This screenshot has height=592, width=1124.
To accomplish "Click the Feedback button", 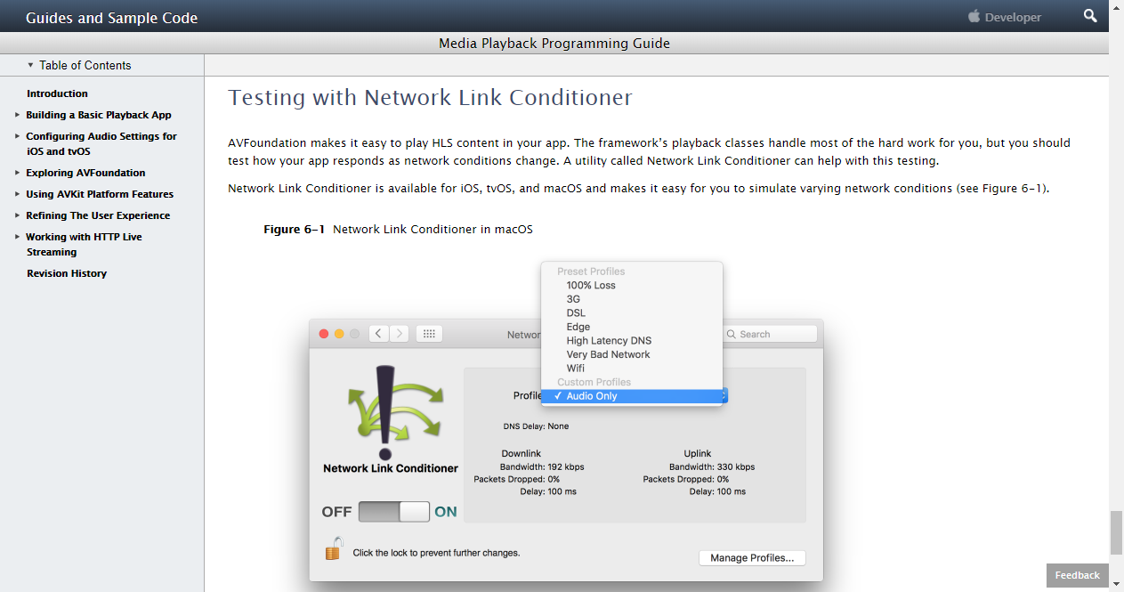I will pos(1078,575).
